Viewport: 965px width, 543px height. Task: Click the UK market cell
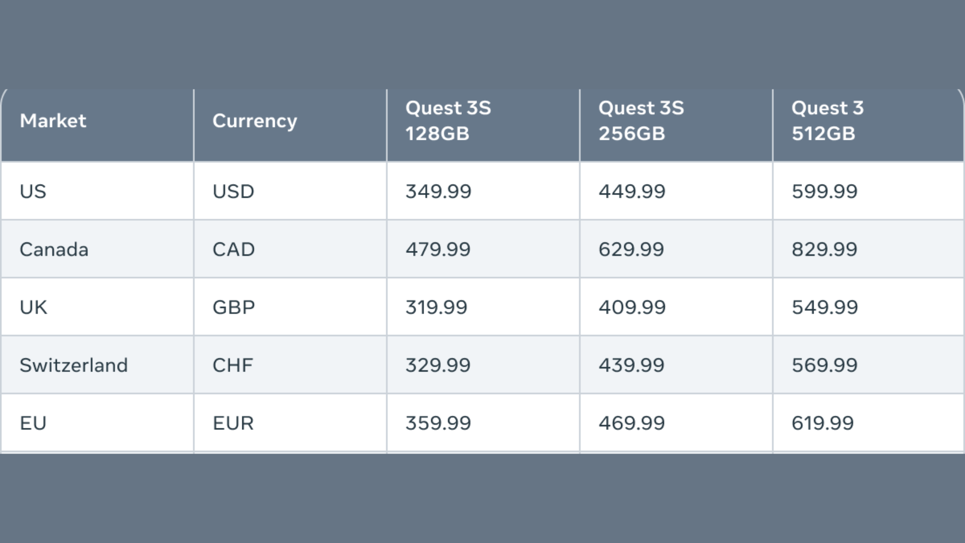click(34, 307)
